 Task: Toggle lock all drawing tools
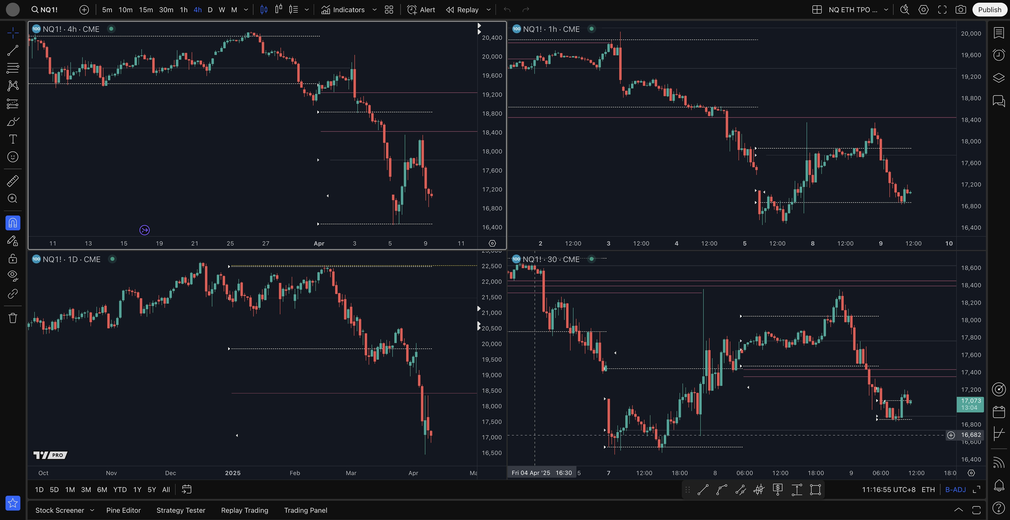[13, 259]
